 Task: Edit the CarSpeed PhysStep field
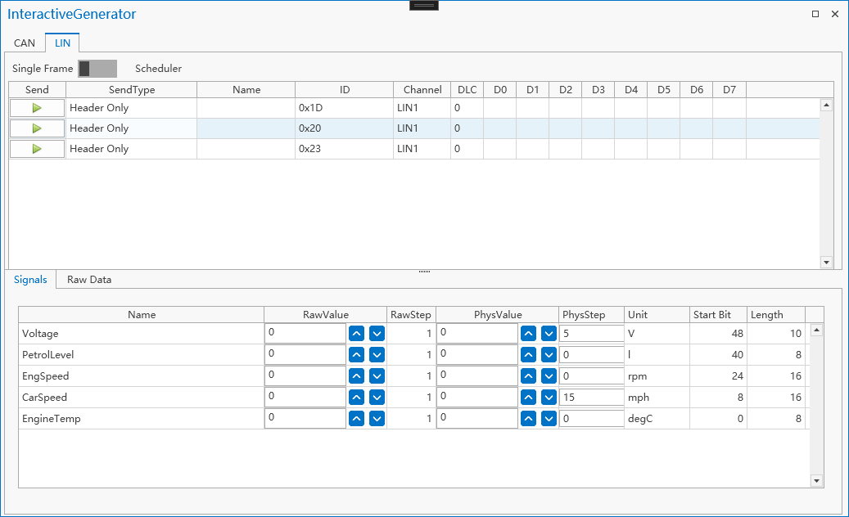pyautogui.click(x=591, y=398)
